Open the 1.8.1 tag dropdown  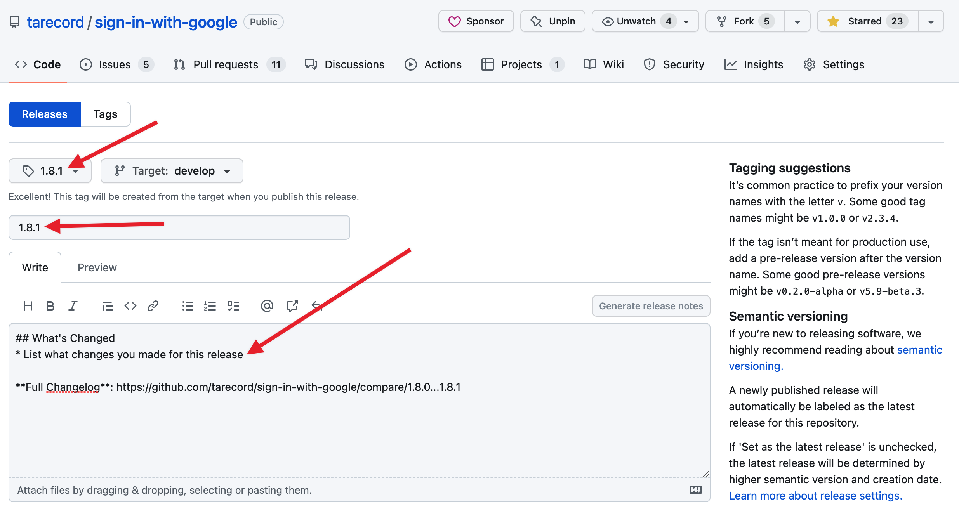(x=50, y=171)
